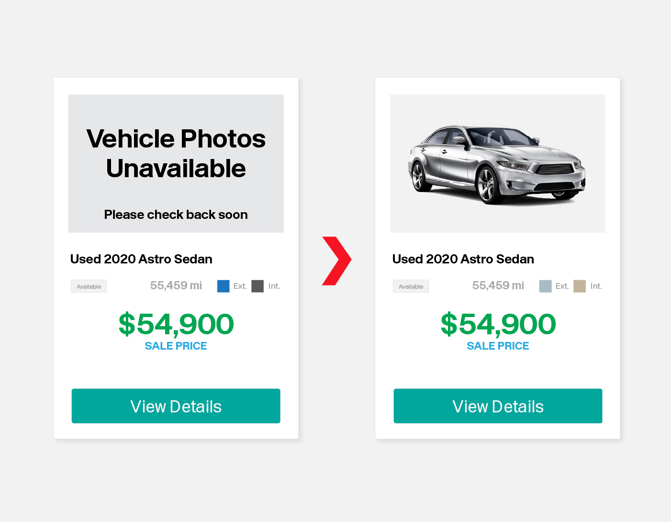Select the dark gray interior color swatch
The width and height of the screenshot is (671, 522).
257,286
